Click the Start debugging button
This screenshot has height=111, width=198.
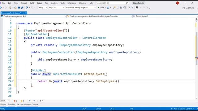click(101, 8)
